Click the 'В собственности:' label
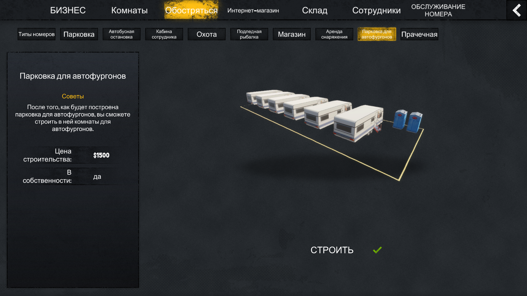Image resolution: width=527 pixels, height=296 pixels. pos(47,176)
